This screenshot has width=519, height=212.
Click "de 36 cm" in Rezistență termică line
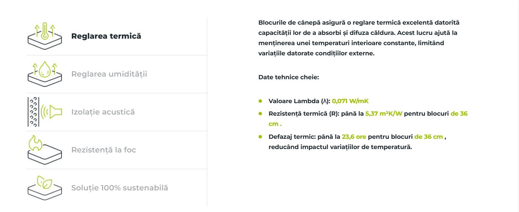tap(368, 119)
